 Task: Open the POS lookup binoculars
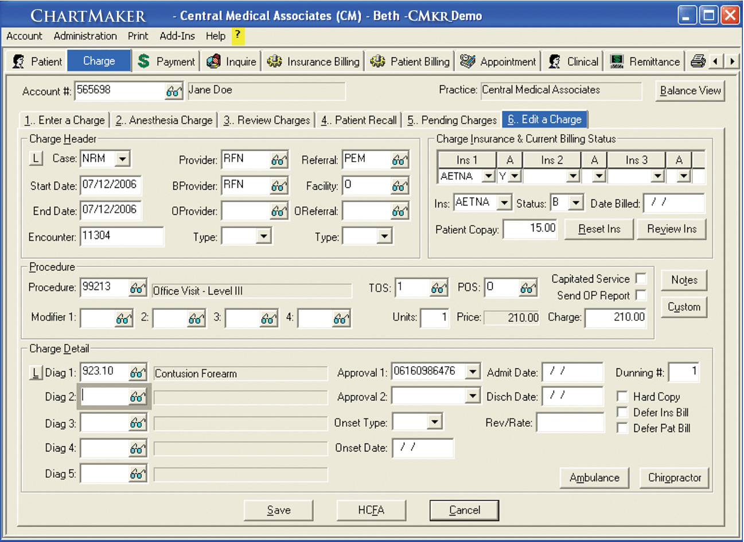[528, 288]
